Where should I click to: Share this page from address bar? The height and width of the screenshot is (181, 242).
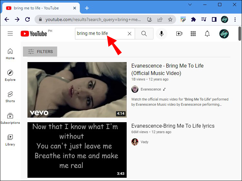pos(160,19)
